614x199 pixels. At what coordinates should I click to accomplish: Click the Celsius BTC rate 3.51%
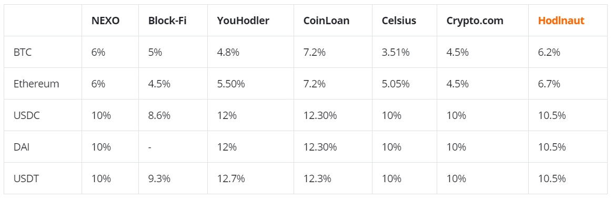click(x=396, y=52)
